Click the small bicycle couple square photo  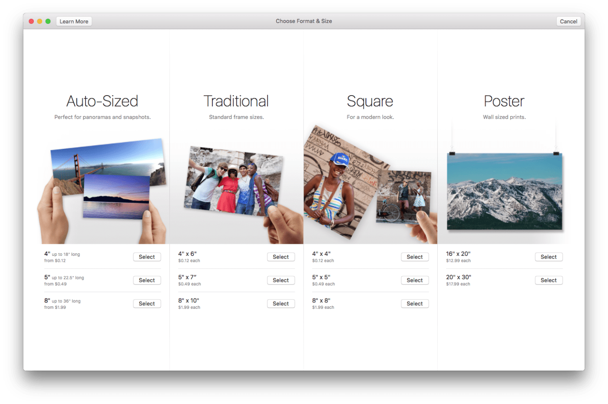[404, 198]
